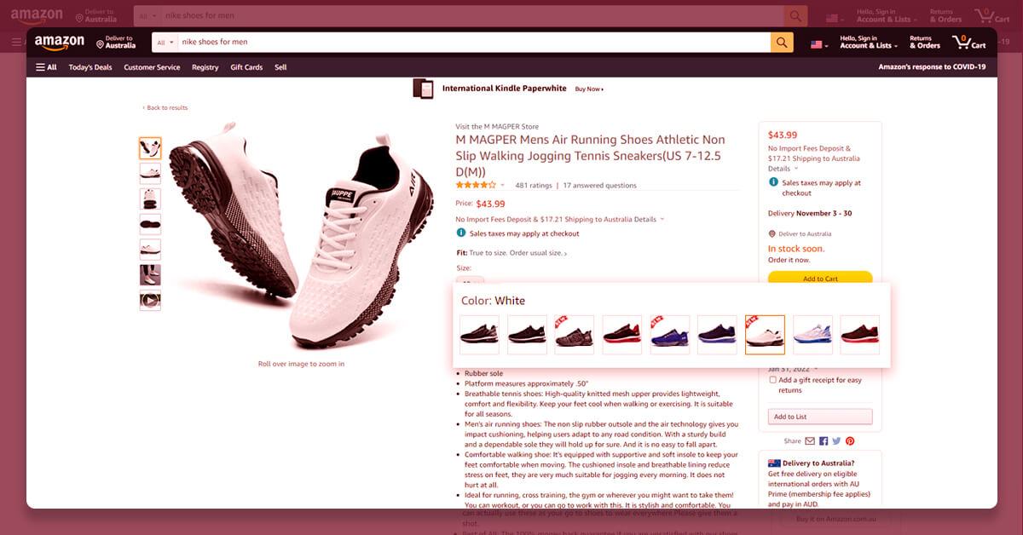Share product on Facebook icon

coord(824,440)
